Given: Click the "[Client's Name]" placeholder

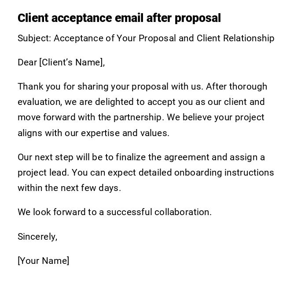Looking at the screenshot, I should tap(72, 62).
